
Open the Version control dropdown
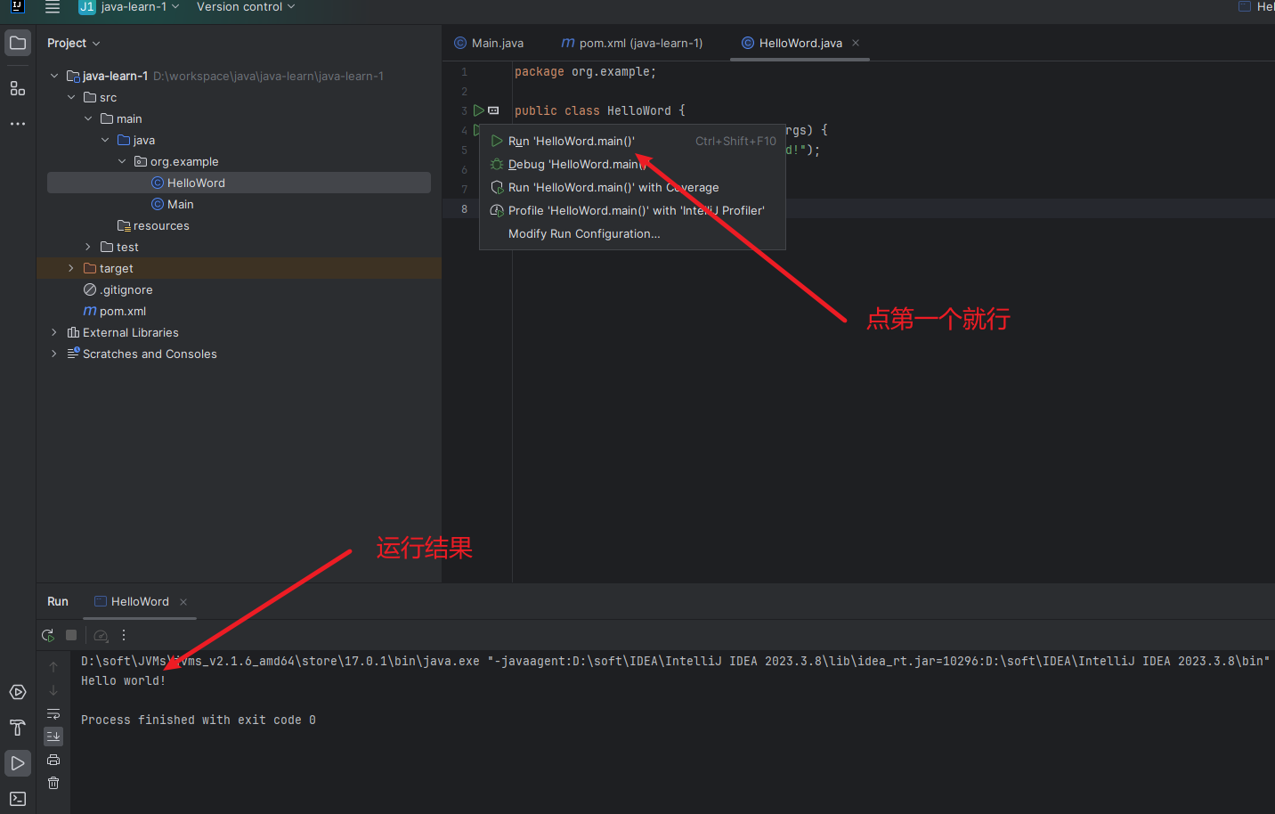coord(246,7)
